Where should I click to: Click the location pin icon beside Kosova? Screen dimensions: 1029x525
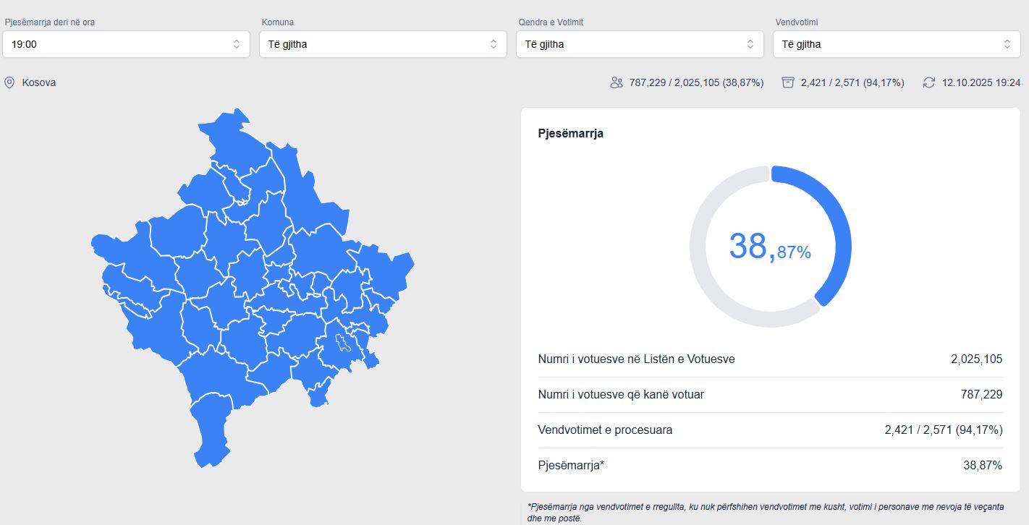(x=9, y=82)
